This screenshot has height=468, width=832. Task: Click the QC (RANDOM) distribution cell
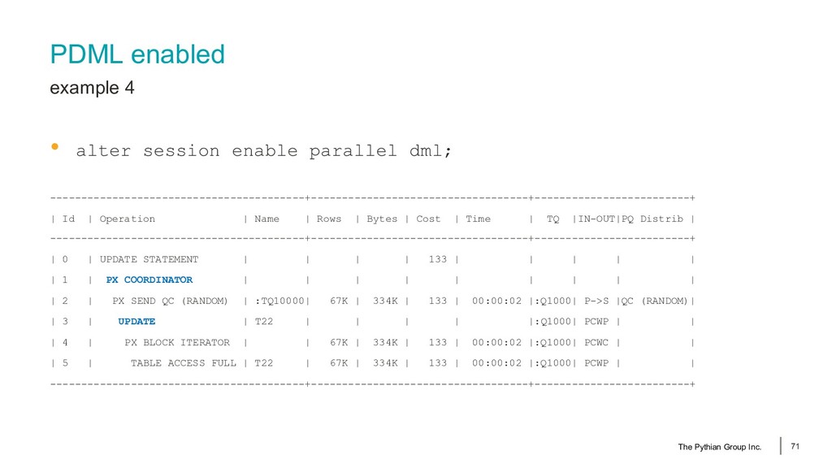click(x=654, y=301)
